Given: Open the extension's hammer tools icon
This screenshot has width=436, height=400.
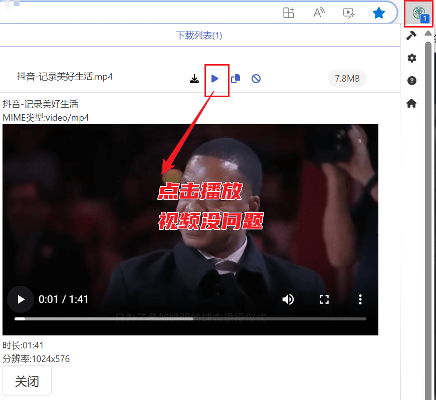Looking at the screenshot, I should point(411,36).
